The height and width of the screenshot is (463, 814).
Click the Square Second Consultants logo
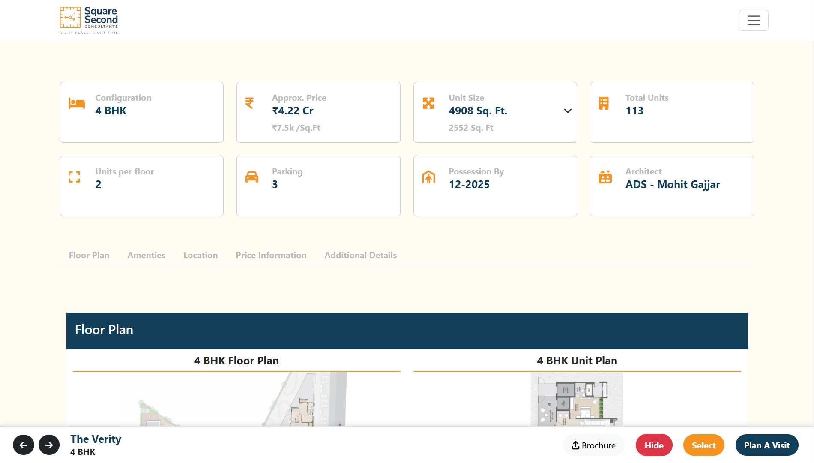click(89, 20)
